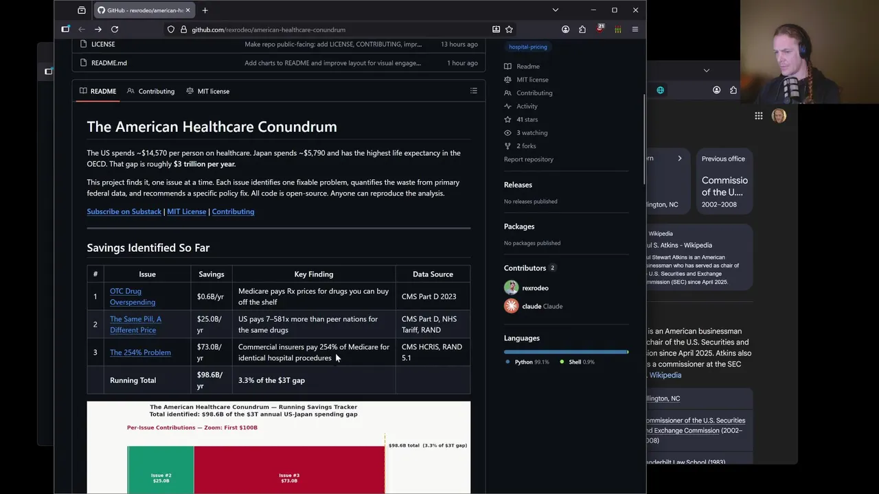
Task: Click the Readme sidebar link
Action: point(522,67)
